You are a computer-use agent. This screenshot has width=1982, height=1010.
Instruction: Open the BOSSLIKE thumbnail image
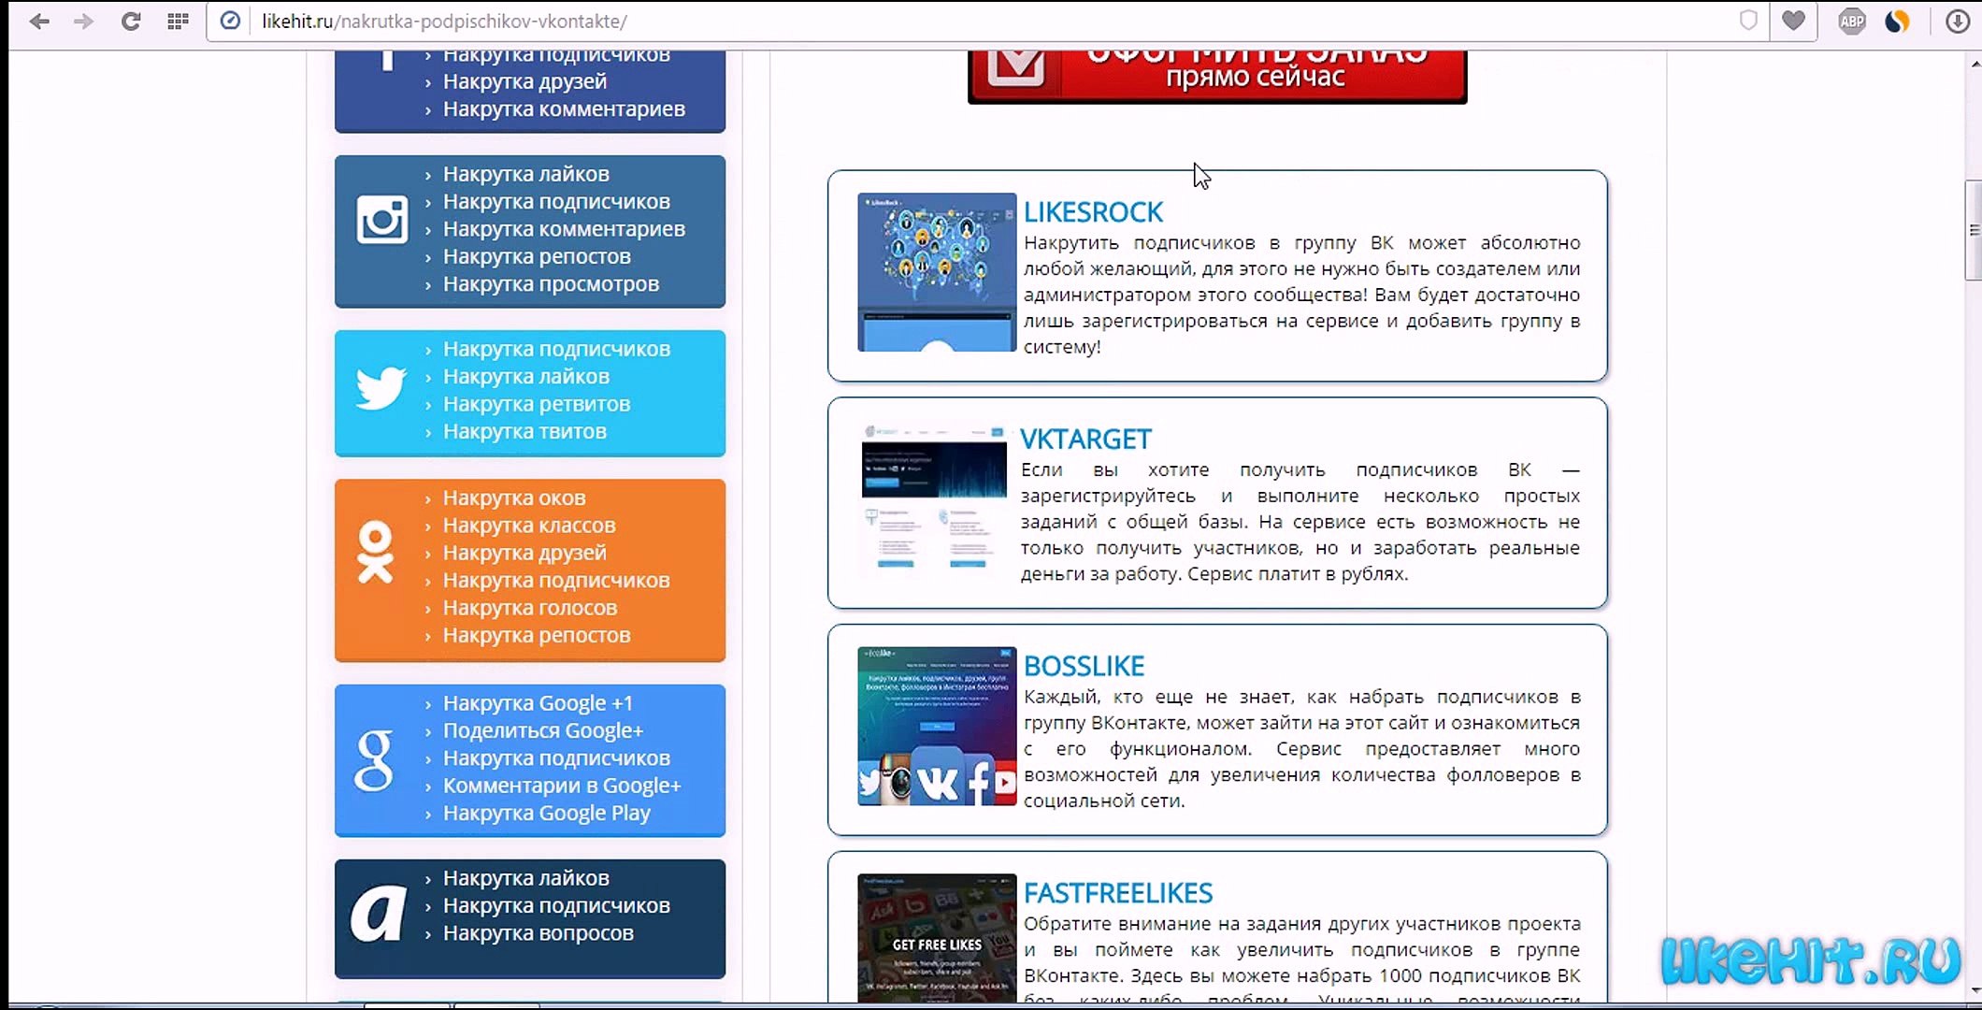pyautogui.click(x=937, y=726)
